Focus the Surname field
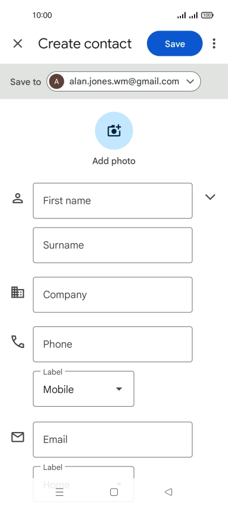228x506 pixels. 113,245
